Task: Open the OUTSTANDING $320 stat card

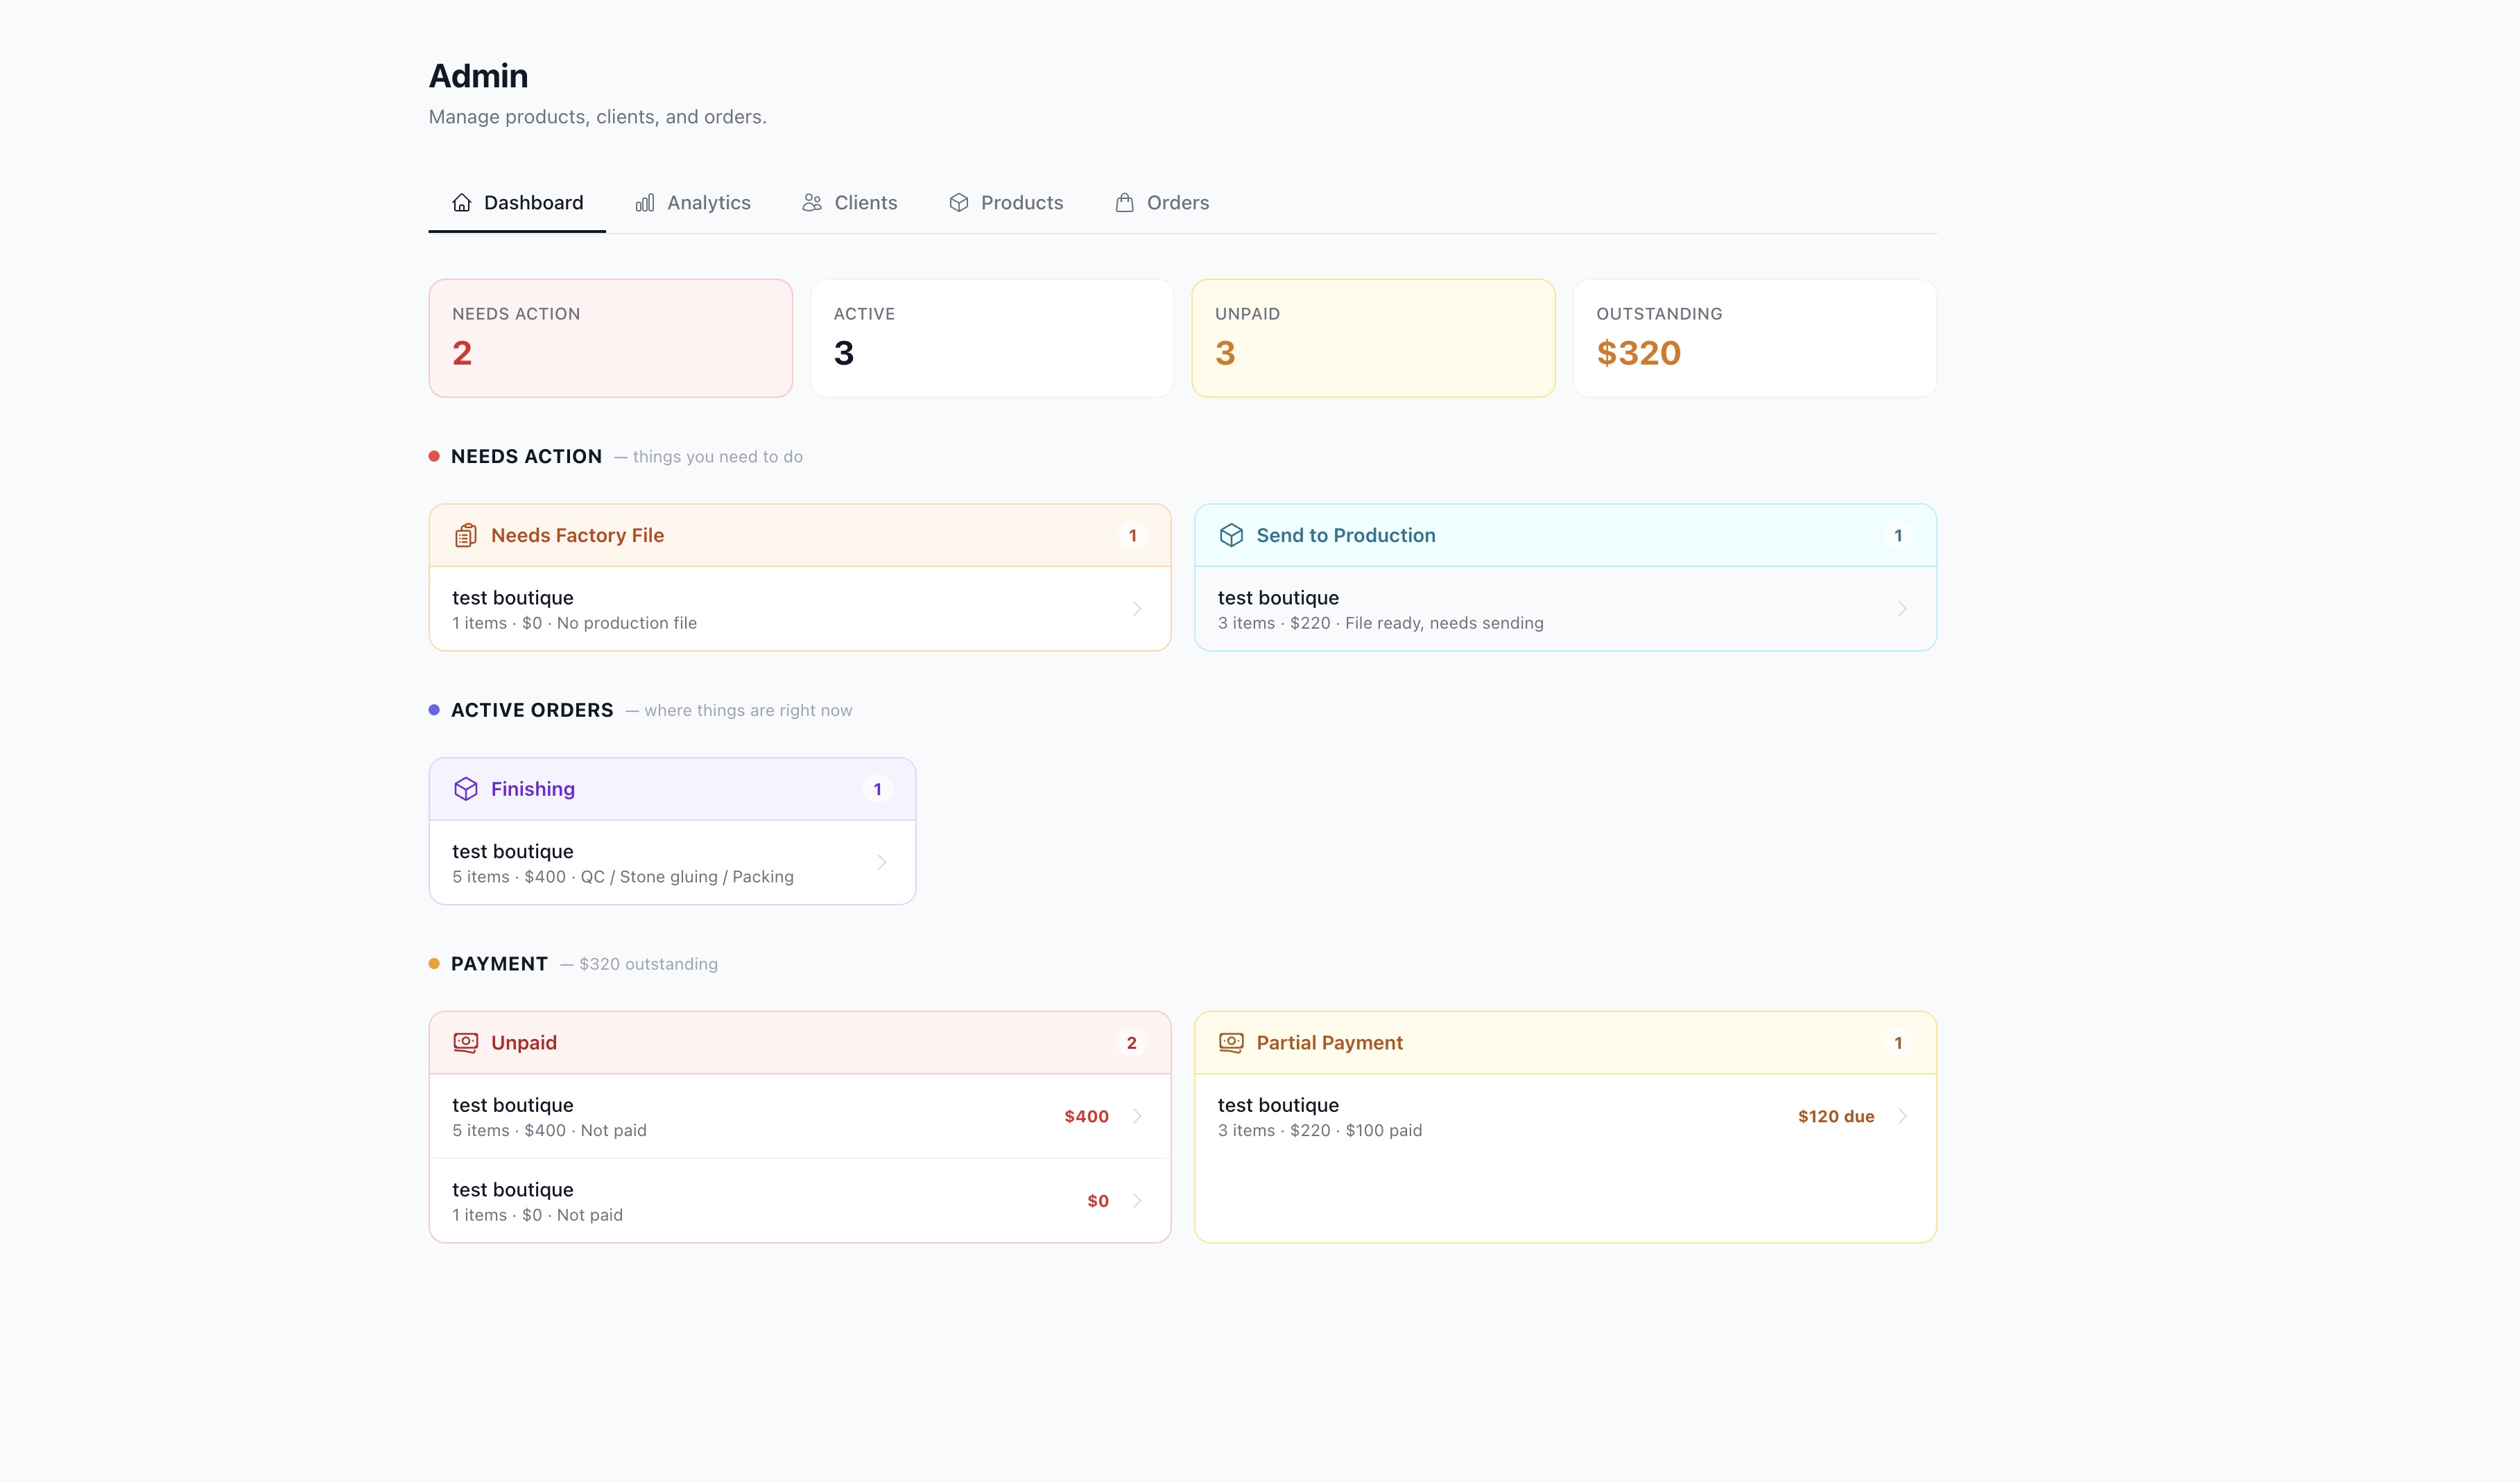Action: (1754, 338)
